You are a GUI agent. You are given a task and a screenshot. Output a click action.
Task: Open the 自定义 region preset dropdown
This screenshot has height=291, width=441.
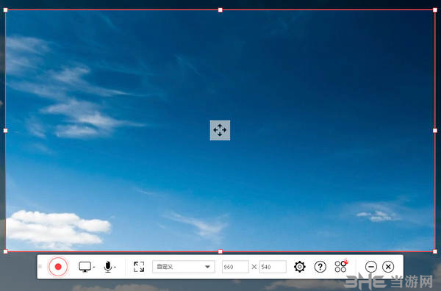[x=184, y=267]
